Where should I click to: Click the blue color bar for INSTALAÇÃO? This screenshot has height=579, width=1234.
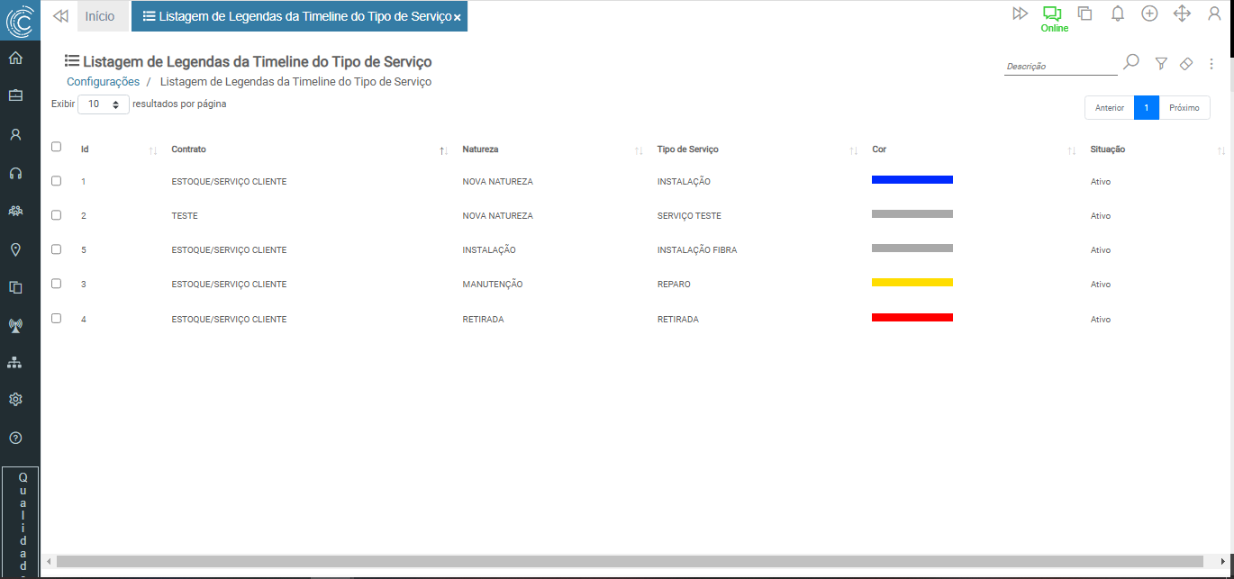click(912, 180)
